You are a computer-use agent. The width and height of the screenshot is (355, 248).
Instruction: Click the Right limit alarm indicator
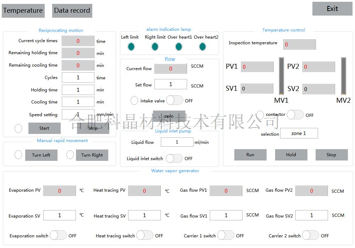point(155,46)
